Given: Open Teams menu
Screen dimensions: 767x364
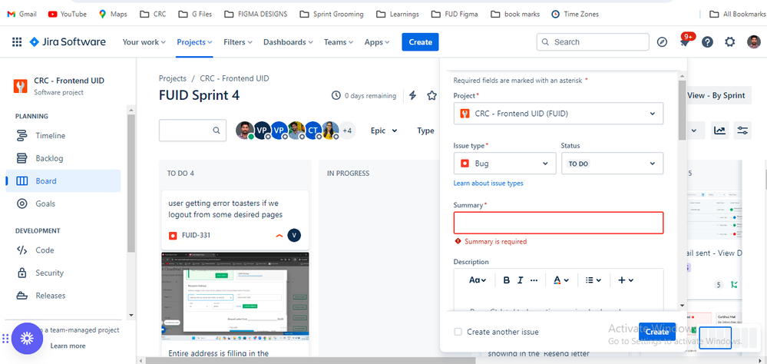Looking at the screenshot, I should [339, 42].
